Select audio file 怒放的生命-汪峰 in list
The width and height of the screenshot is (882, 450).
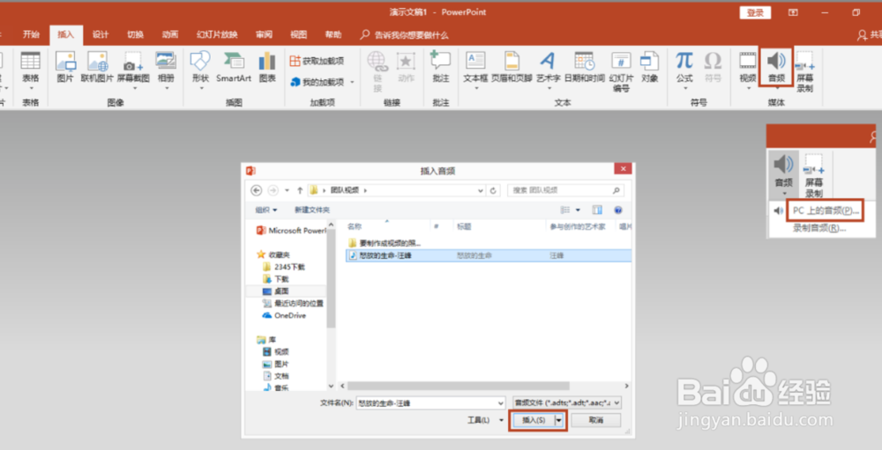(x=489, y=255)
